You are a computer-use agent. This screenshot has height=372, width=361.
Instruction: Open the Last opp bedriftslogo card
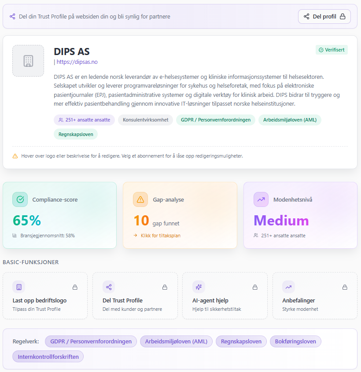click(45, 296)
